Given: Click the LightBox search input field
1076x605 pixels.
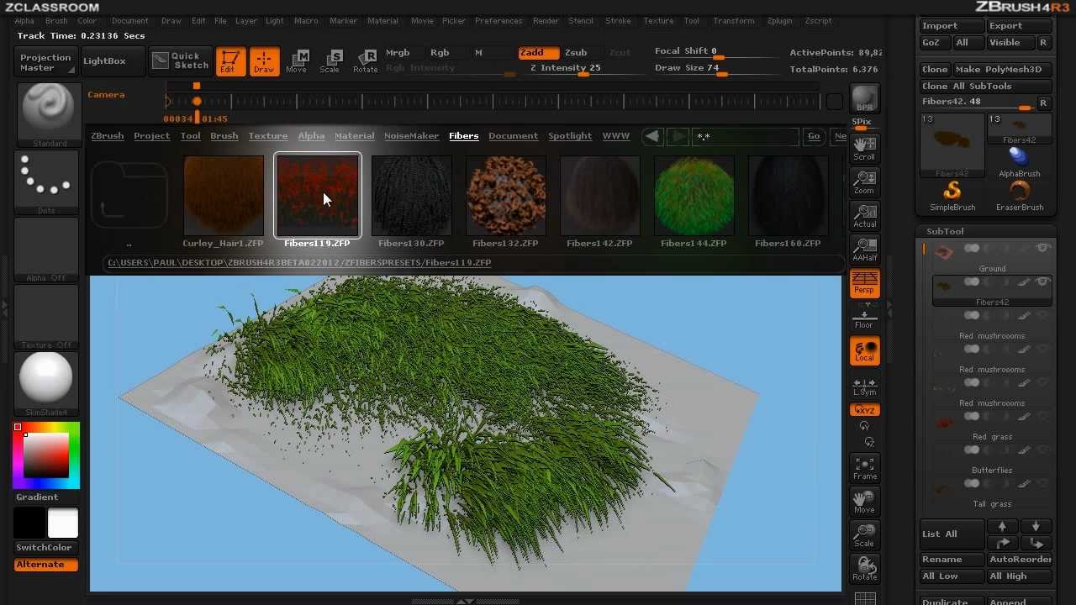Looking at the screenshot, I should [x=745, y=136].
